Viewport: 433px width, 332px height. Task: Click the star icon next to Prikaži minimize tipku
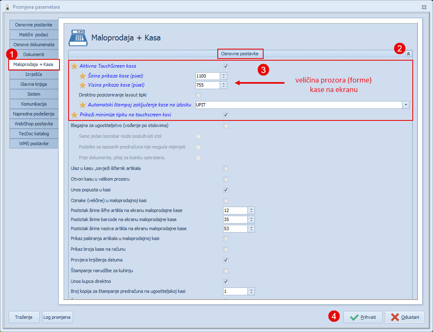(x=74, y=115)
